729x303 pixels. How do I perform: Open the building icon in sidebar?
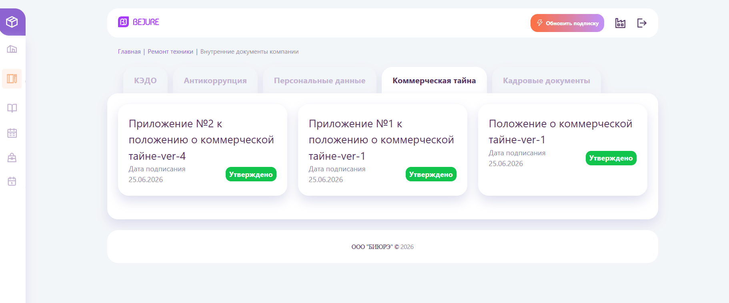pos(12,49)
